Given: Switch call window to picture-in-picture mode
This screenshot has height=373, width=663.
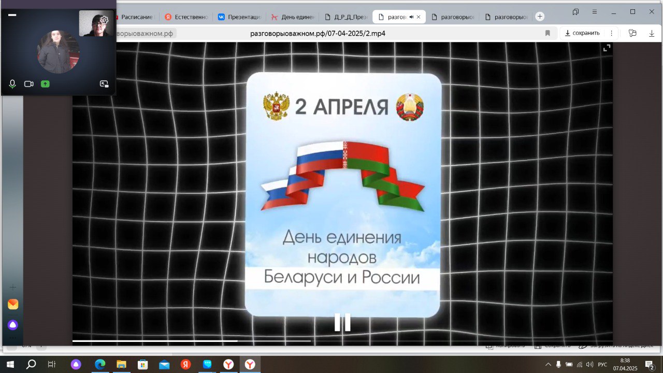Looking at the screenshot, I should click(x=104, y=84).
